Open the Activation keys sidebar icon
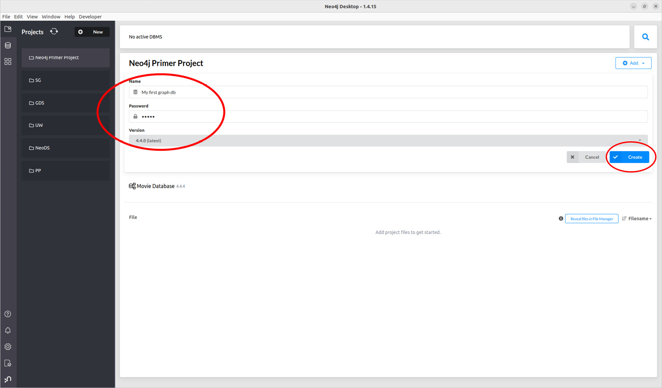The height and width of the screenshot is (388, 662). pos(8,363)
